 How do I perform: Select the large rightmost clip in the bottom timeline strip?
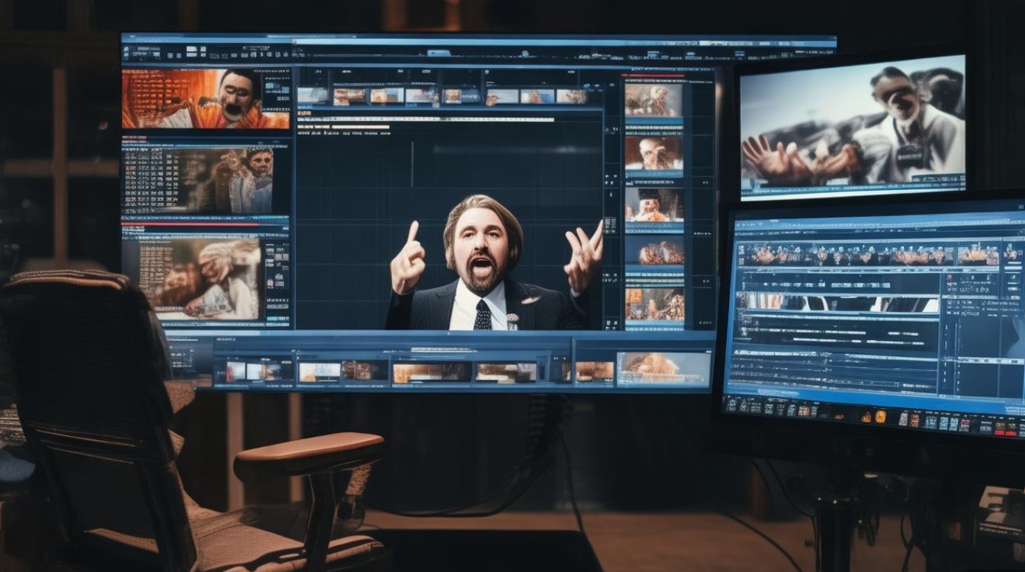click(664, 368)
